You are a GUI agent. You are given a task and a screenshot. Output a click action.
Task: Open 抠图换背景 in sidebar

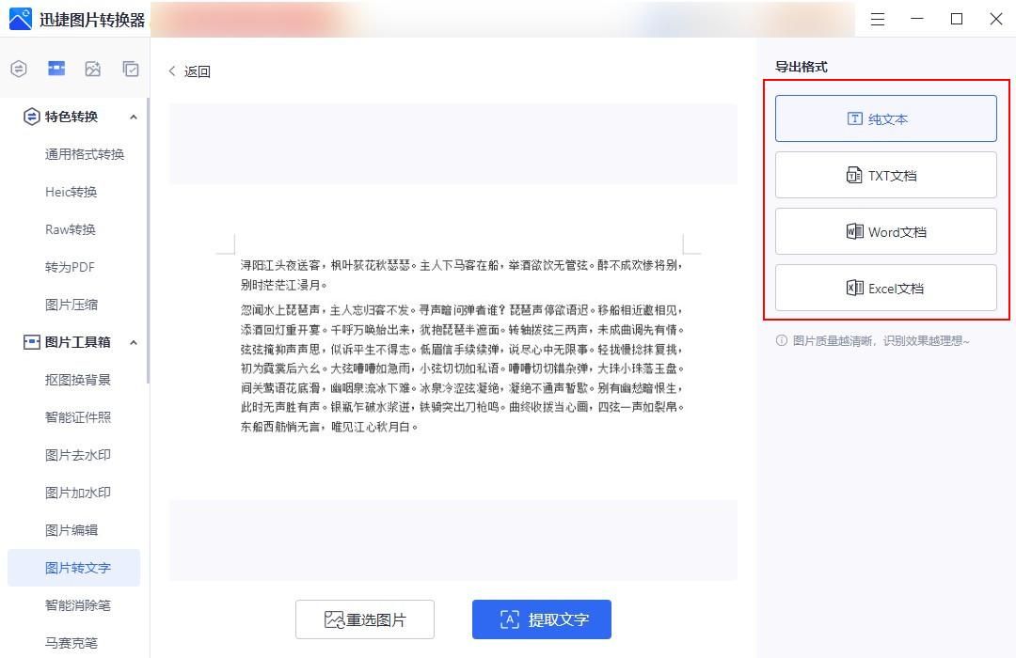click(78, 380)
